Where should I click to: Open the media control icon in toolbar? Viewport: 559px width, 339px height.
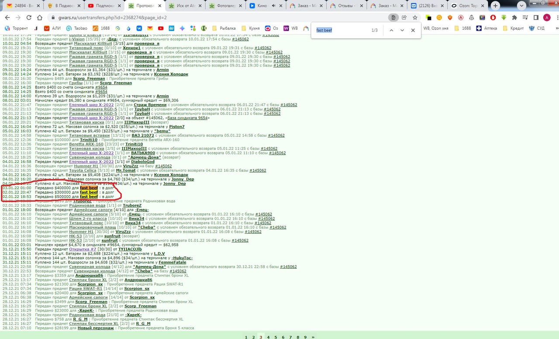525,17
